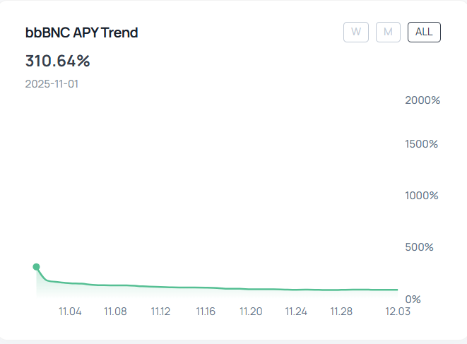The width and height of the screenshot is (467, 344).
Task: Click the 11.16 x-axis date label
Action: pos(206,312)
